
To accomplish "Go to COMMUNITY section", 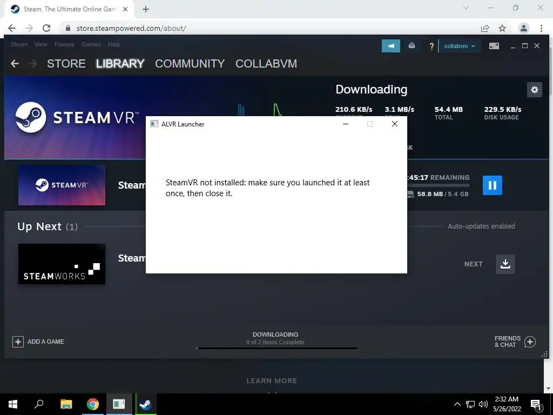I will point(190,64).
